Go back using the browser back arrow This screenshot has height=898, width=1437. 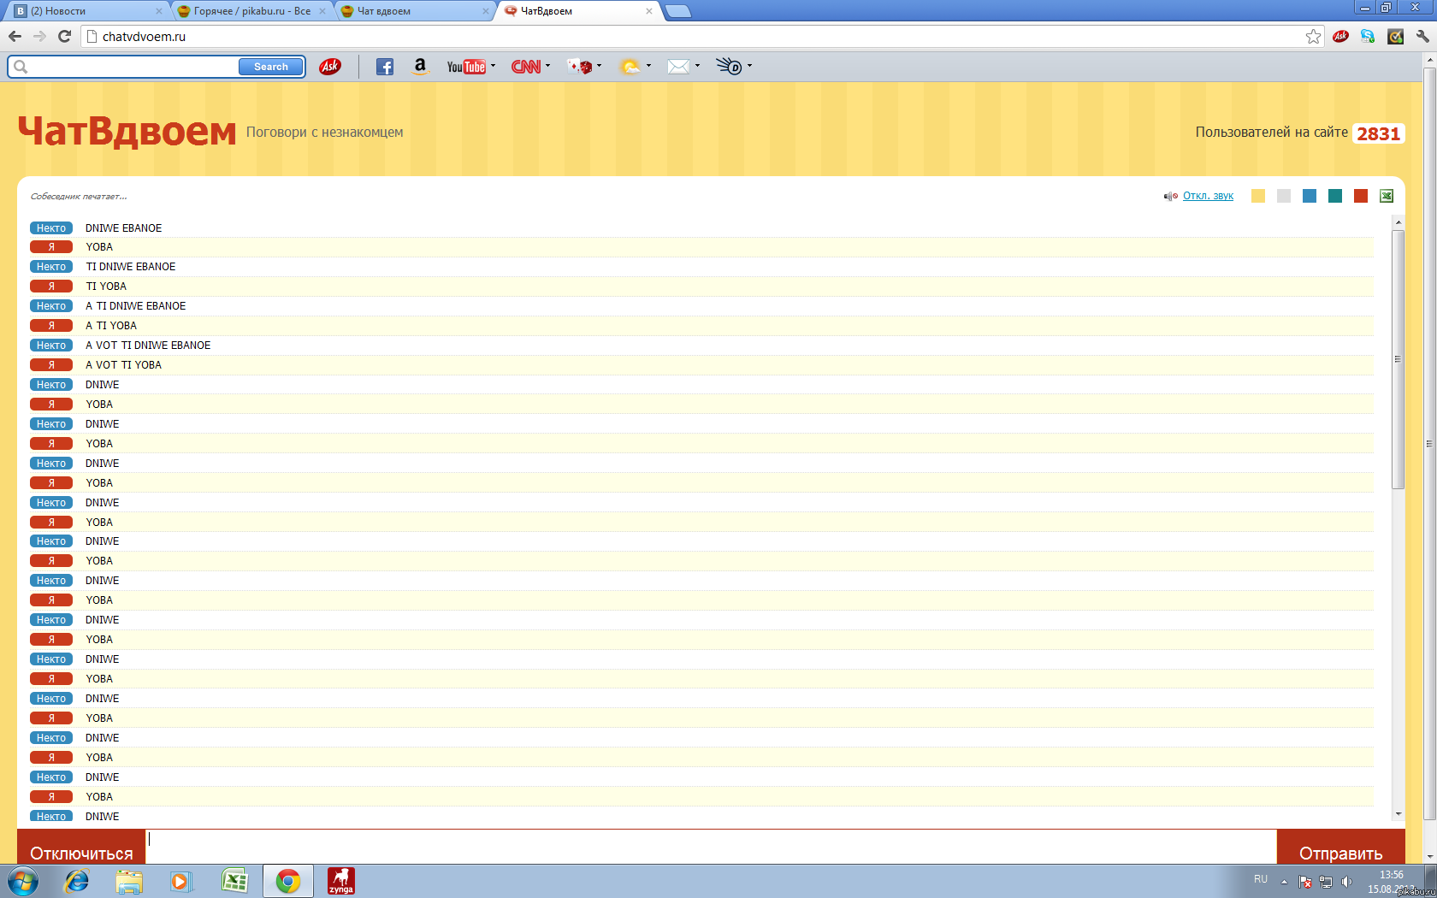click(15, 36)
